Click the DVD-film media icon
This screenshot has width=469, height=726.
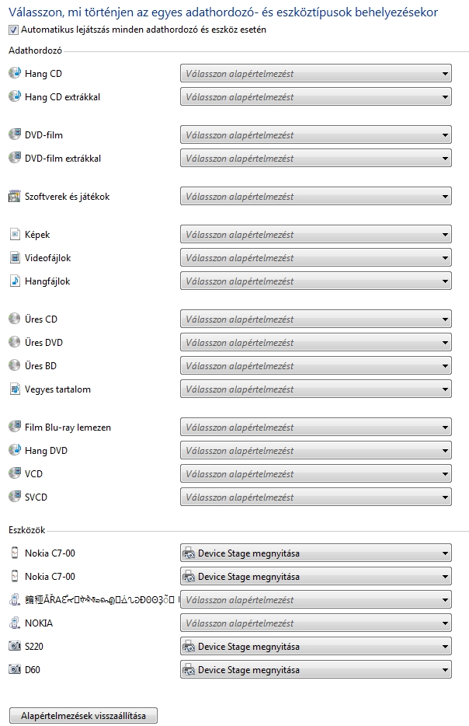15,134
